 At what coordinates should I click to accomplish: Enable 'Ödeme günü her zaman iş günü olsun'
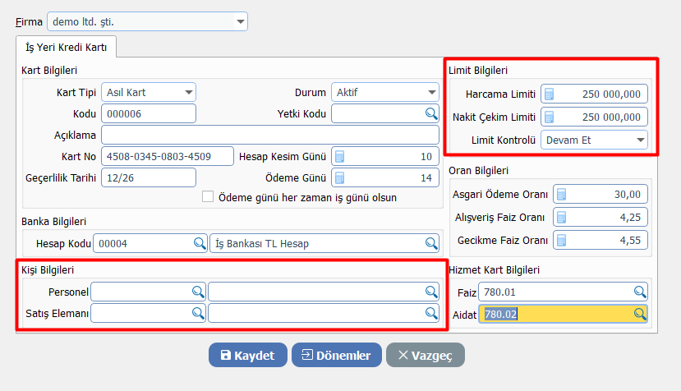point(208,197)
